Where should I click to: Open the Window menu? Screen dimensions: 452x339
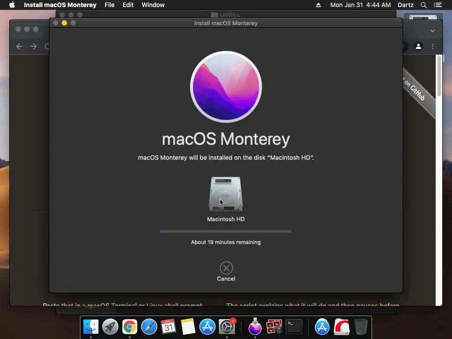pyautogui.click(x=153, y=5)
